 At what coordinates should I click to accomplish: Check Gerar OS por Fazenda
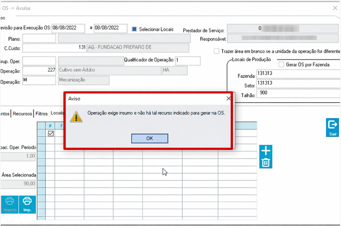point(281,65)
